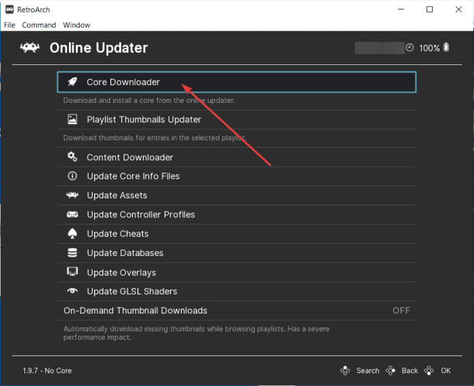Select Update Assets

point(237,195)
